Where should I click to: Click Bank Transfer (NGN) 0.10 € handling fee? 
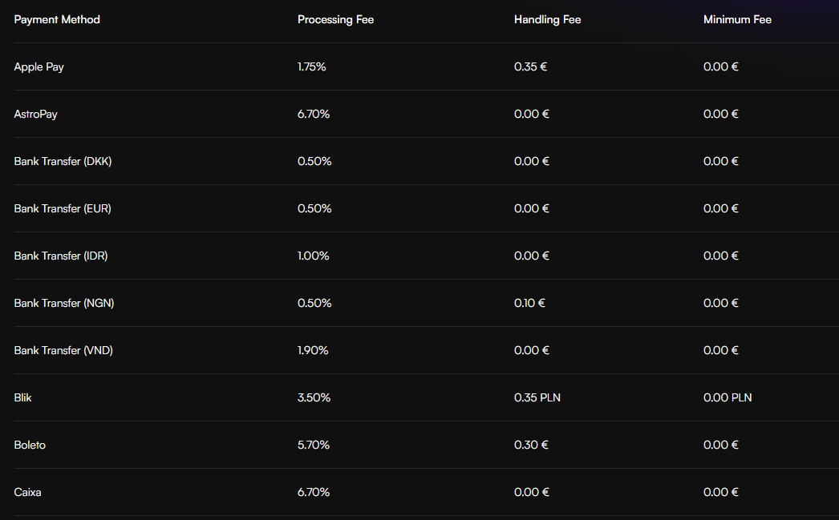pos(529,303)
